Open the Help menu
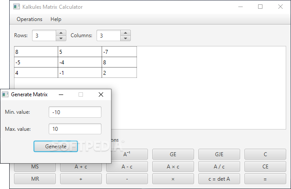Image resolution: width=291 pixels, height=189 pixels. pos(56,19)
